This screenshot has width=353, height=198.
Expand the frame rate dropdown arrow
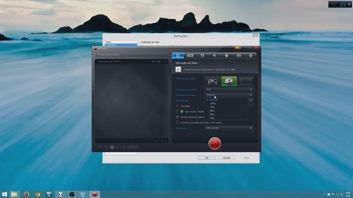pyautogui.click(x=251, y=101)
